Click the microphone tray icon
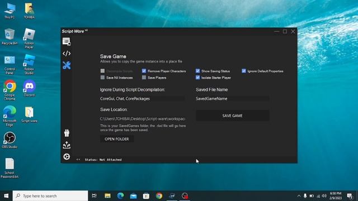 305,196
